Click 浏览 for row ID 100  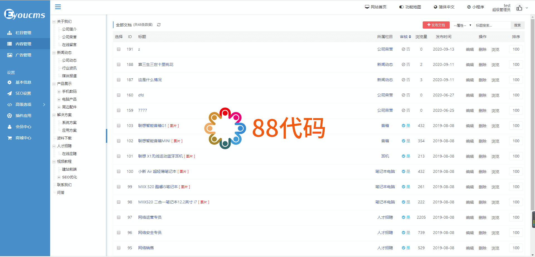point(495,172)
